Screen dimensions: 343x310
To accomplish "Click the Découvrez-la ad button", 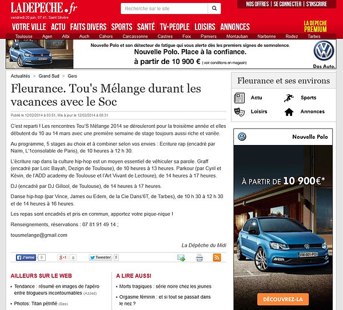I will point(283,299).
